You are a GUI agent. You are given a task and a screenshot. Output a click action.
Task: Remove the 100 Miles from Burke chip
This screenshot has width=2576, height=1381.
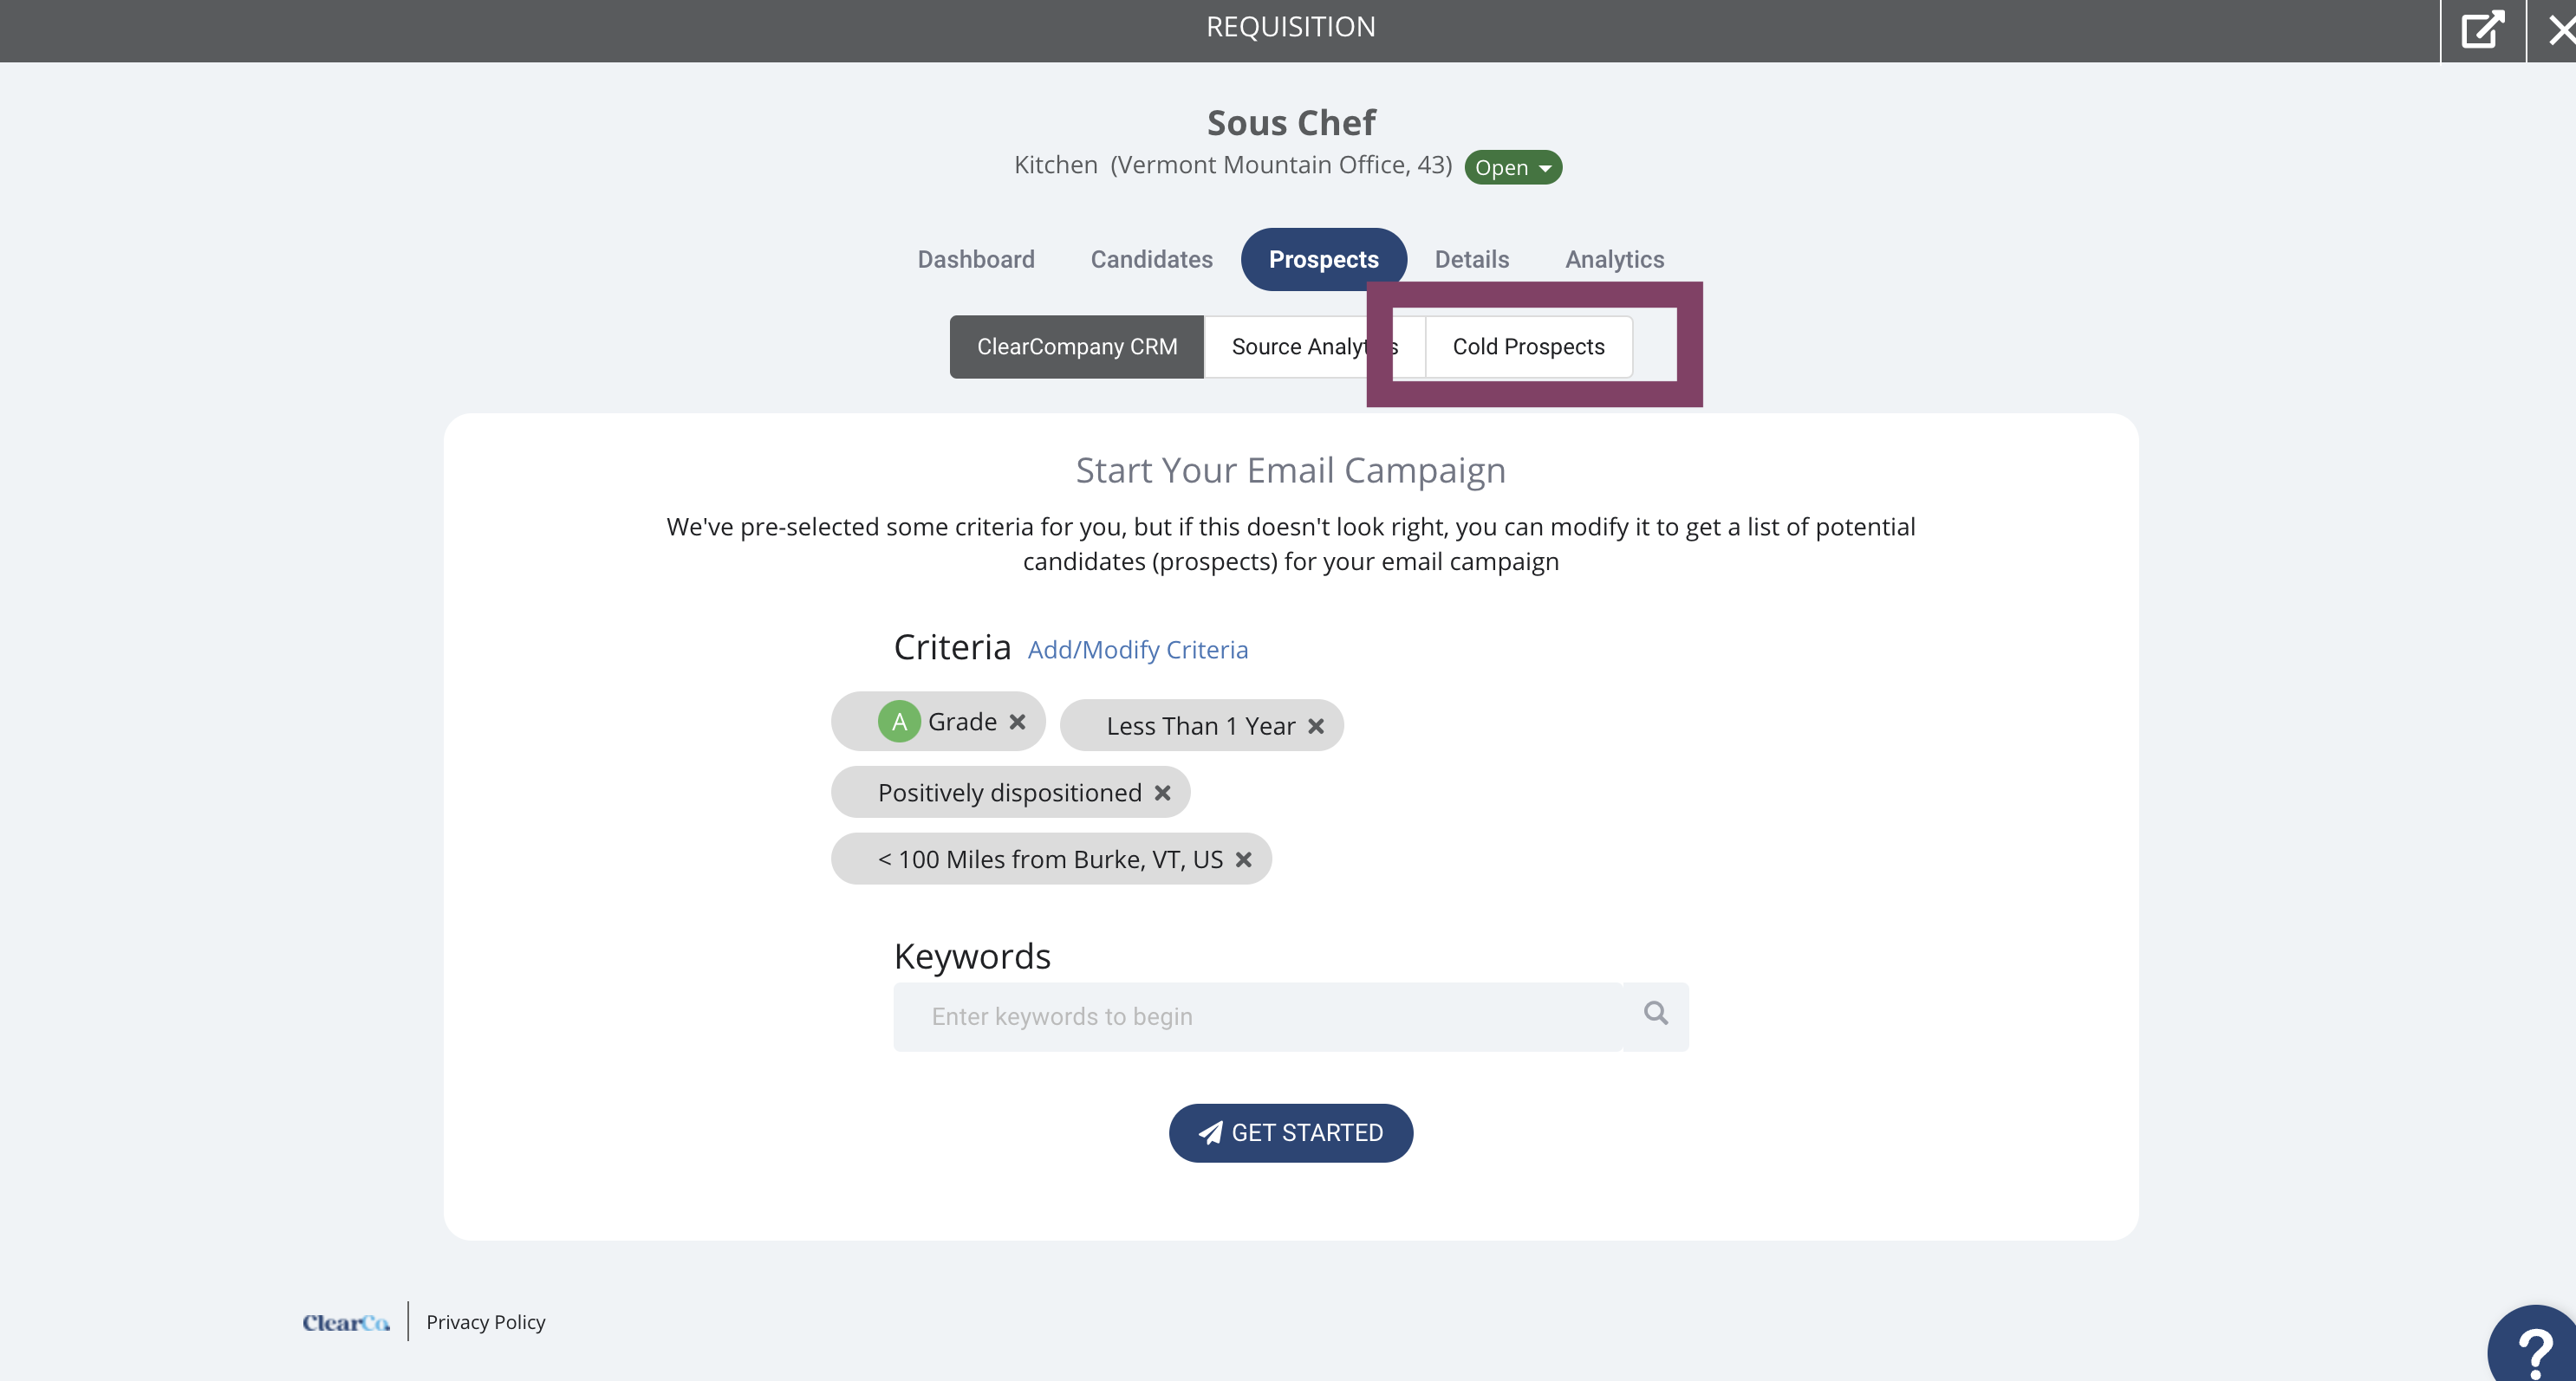pyautogui.click(x=1243, y=859)
